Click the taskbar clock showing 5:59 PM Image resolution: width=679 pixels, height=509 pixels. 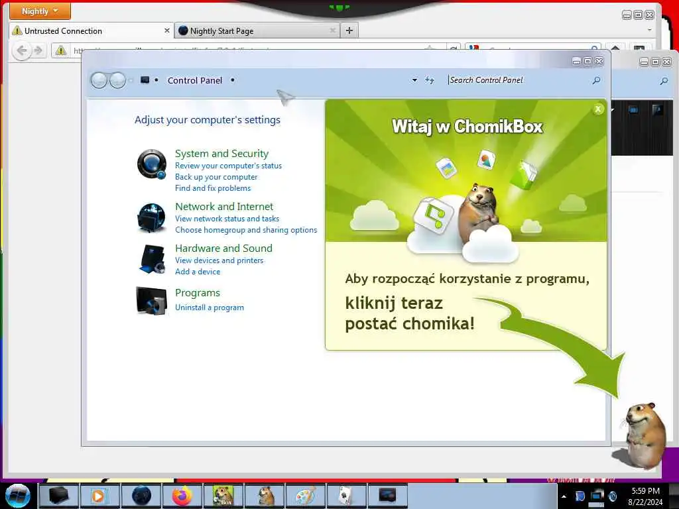tap(645, 496)
